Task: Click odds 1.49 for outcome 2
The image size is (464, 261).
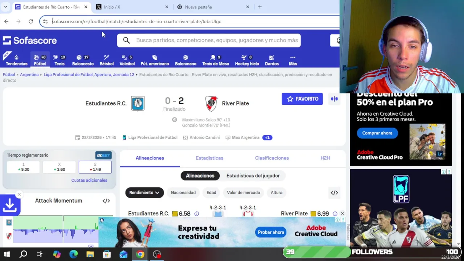Action: [x=95, y=167]
